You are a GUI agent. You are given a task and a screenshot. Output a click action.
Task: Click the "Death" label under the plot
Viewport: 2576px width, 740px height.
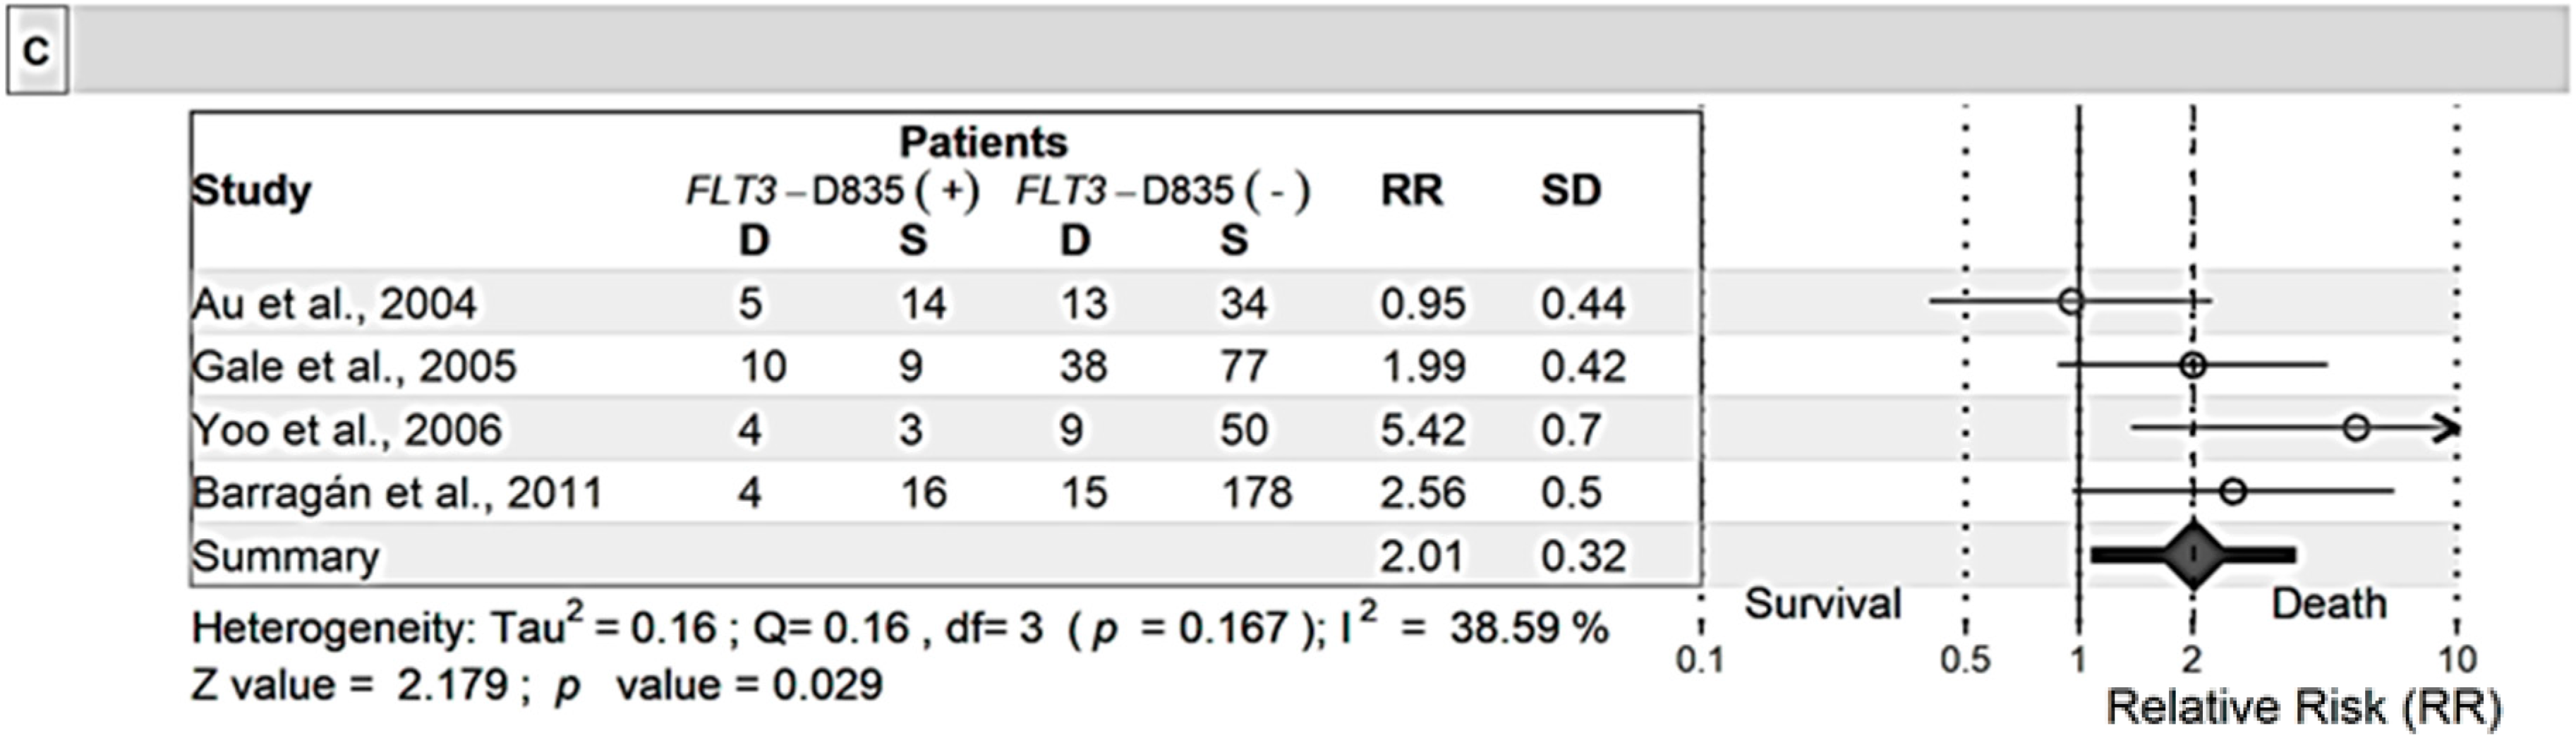point(2329,604)
